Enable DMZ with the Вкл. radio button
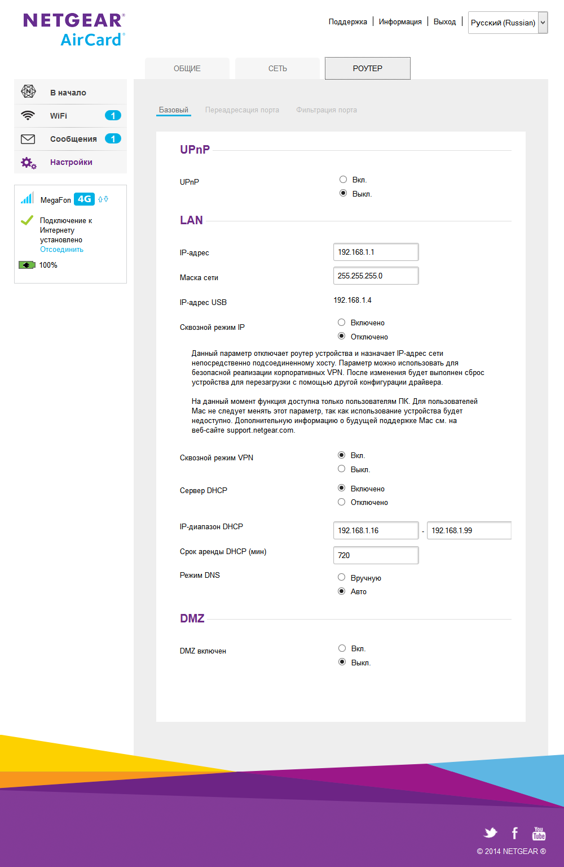The width and height of the screenshot is (564, 867). click(x=342, y=648)
